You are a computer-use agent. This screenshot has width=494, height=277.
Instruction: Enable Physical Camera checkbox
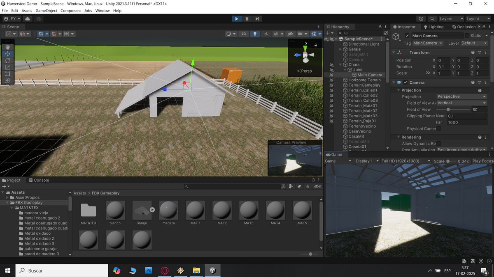439,129
